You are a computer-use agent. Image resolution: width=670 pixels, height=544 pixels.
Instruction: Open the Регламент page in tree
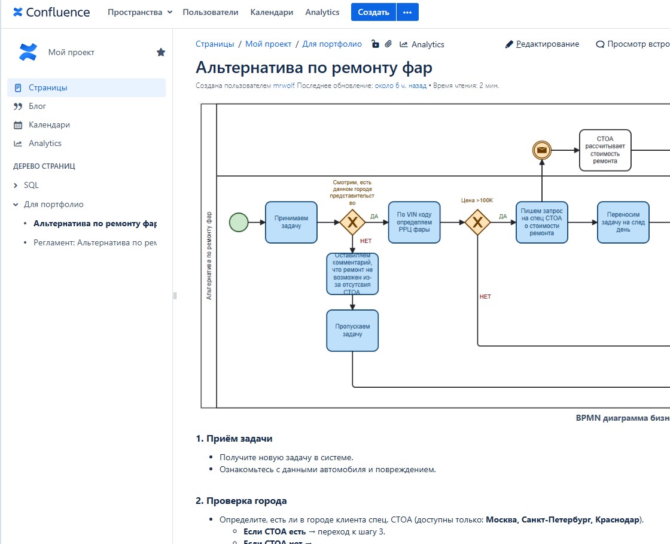click(x=95, y=242)
